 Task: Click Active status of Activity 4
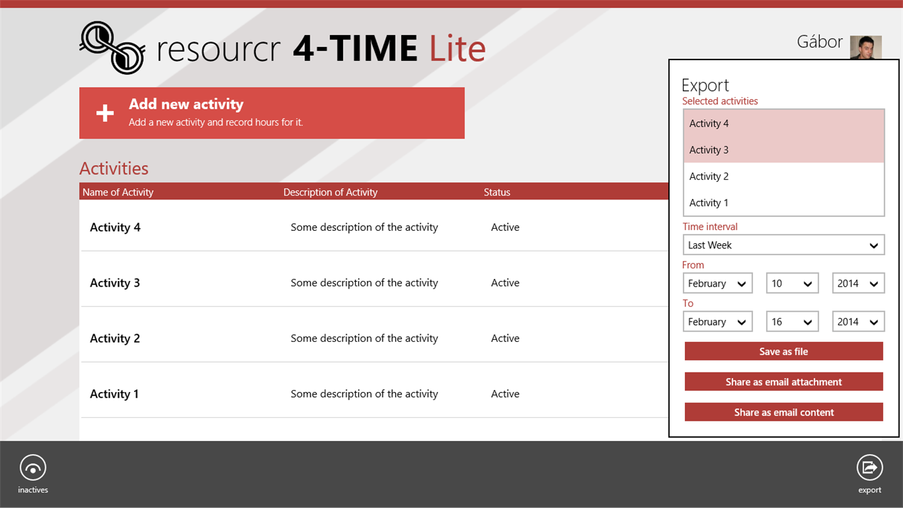click(505, 227)
